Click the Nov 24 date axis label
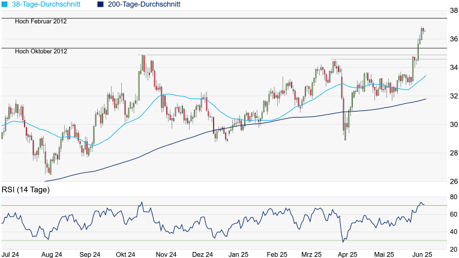This screenshot has width=459, height=258. point(166,254)
